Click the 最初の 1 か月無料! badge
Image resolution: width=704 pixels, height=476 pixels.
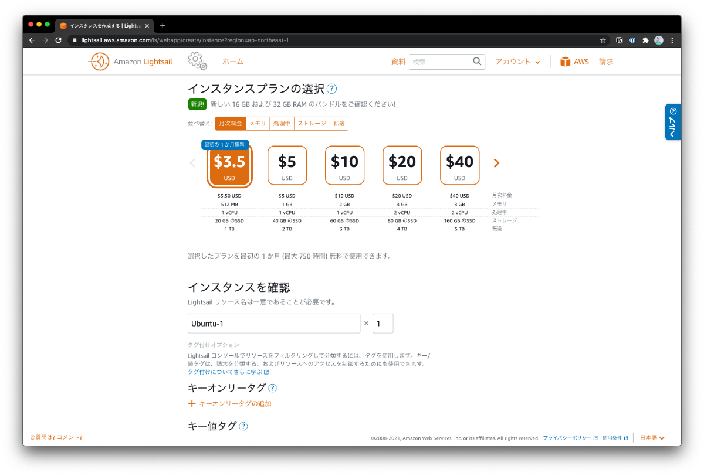[225, 144]
